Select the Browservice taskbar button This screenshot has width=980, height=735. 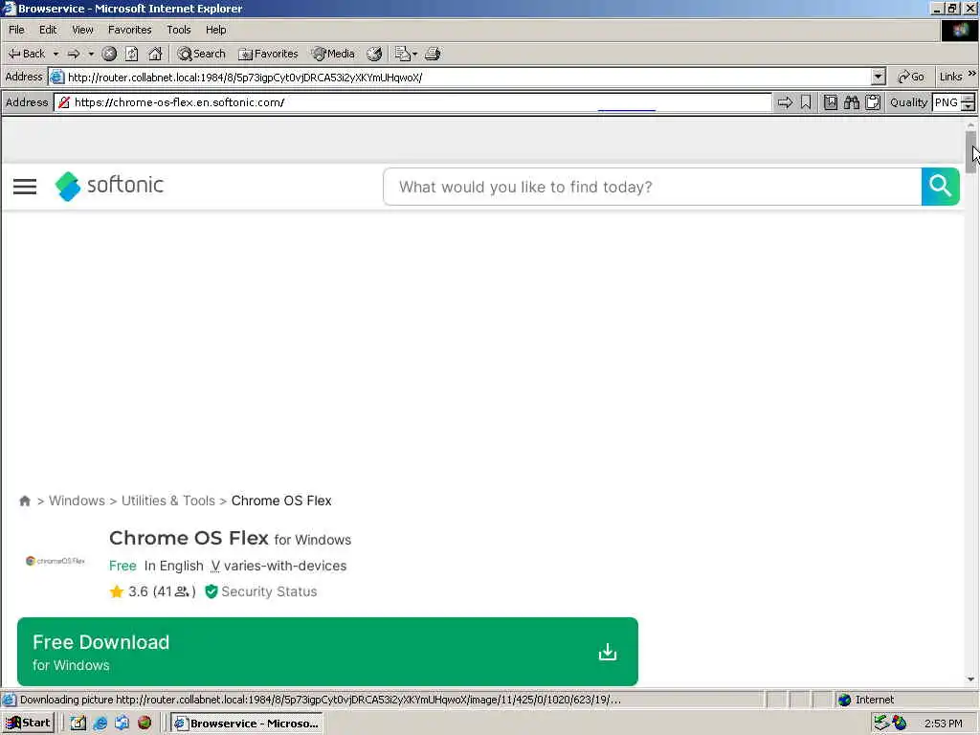tap(247, 724)
